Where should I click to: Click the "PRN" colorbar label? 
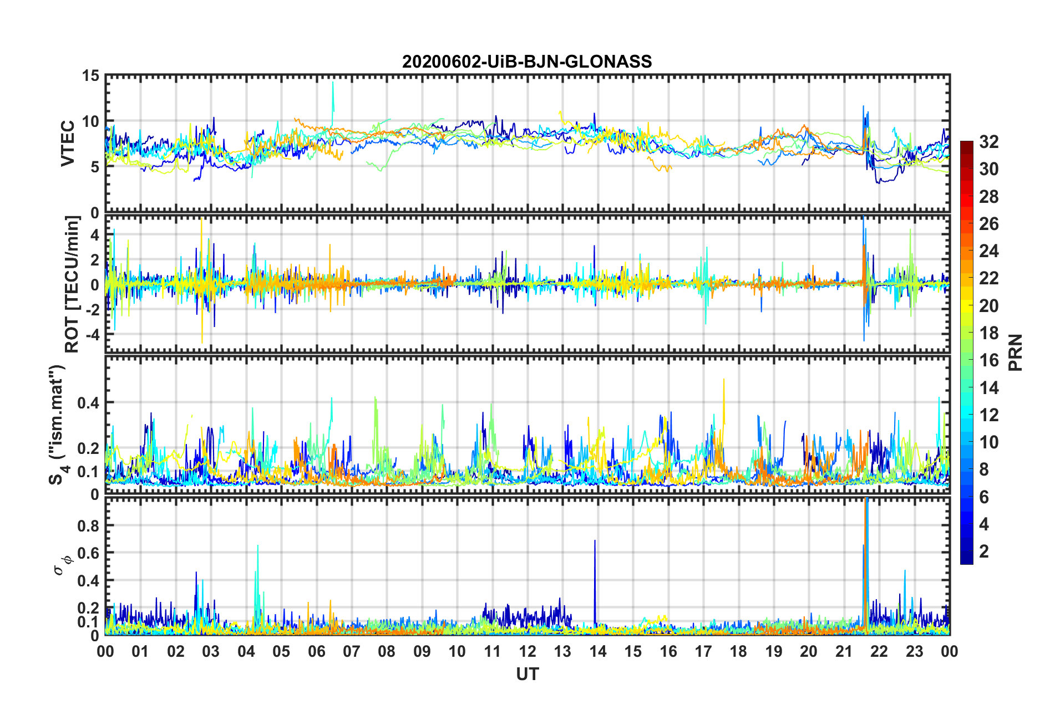click(1016, 352)
